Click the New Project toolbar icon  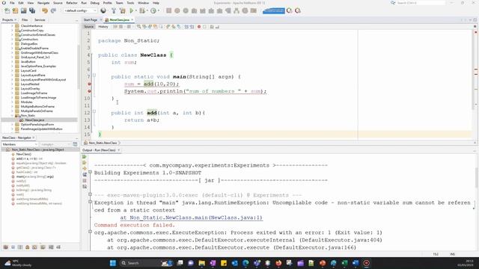click(x=15, y=10)
